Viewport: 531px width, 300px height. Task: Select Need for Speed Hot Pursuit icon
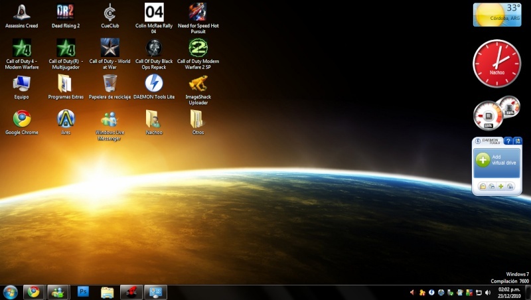coord(198,19)
